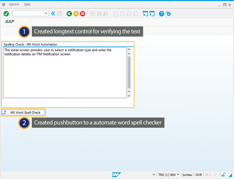Open the System menu
This screenshot has width=234, height=179.
(14, 4)
